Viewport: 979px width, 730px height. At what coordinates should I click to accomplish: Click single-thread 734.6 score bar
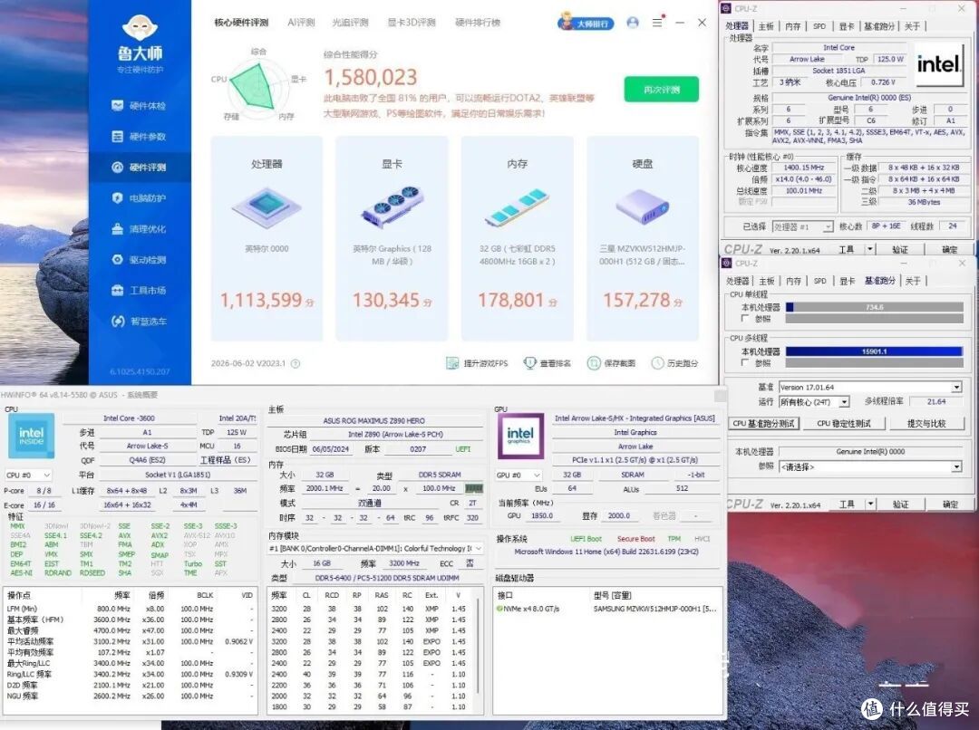(x=874, y=307)
